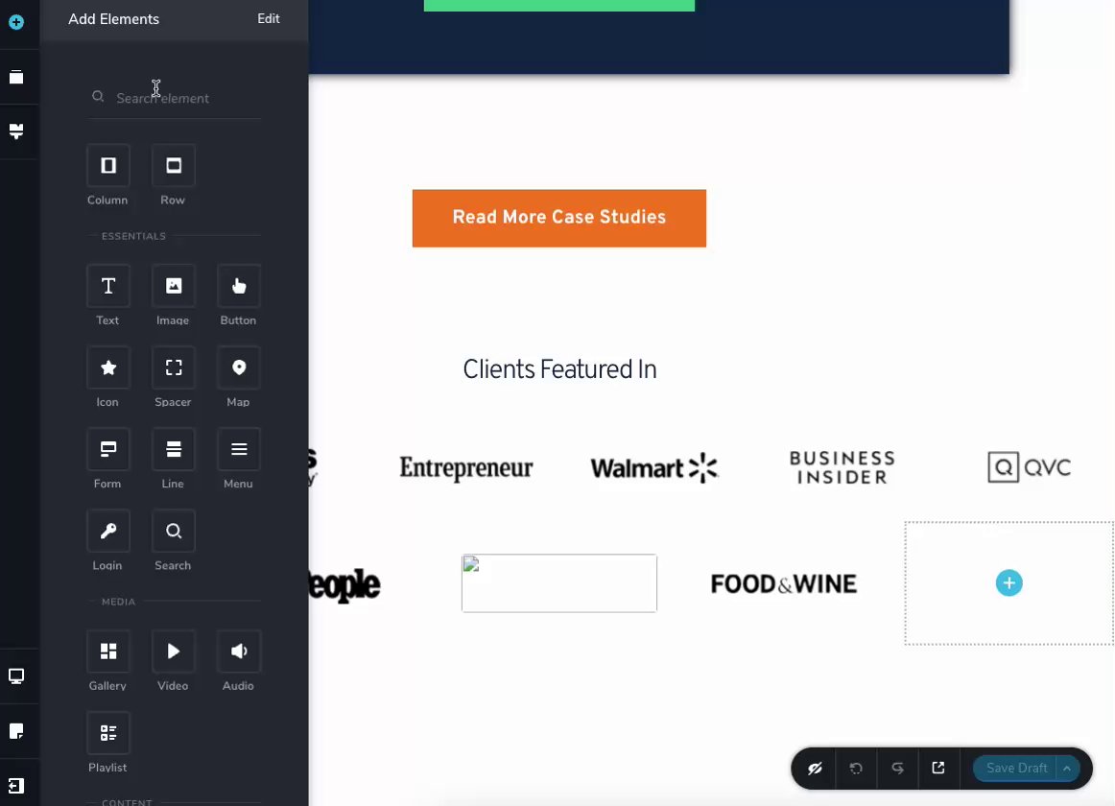
Task: Click the blue plus Add Elements sidebar icon
Action: point(16,22)
